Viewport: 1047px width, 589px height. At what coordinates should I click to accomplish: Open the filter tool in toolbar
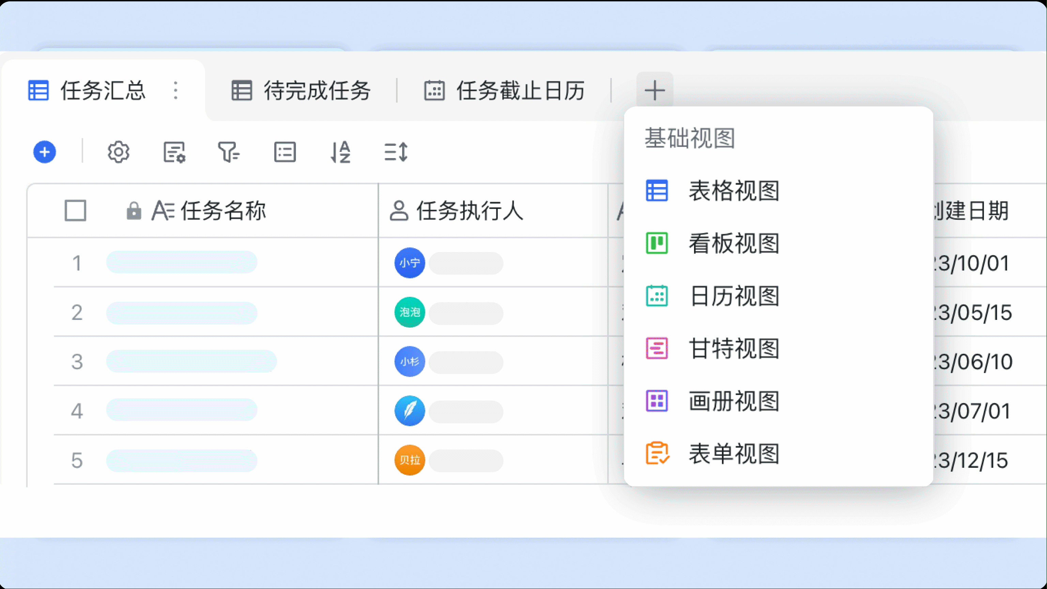pos(229,152)
